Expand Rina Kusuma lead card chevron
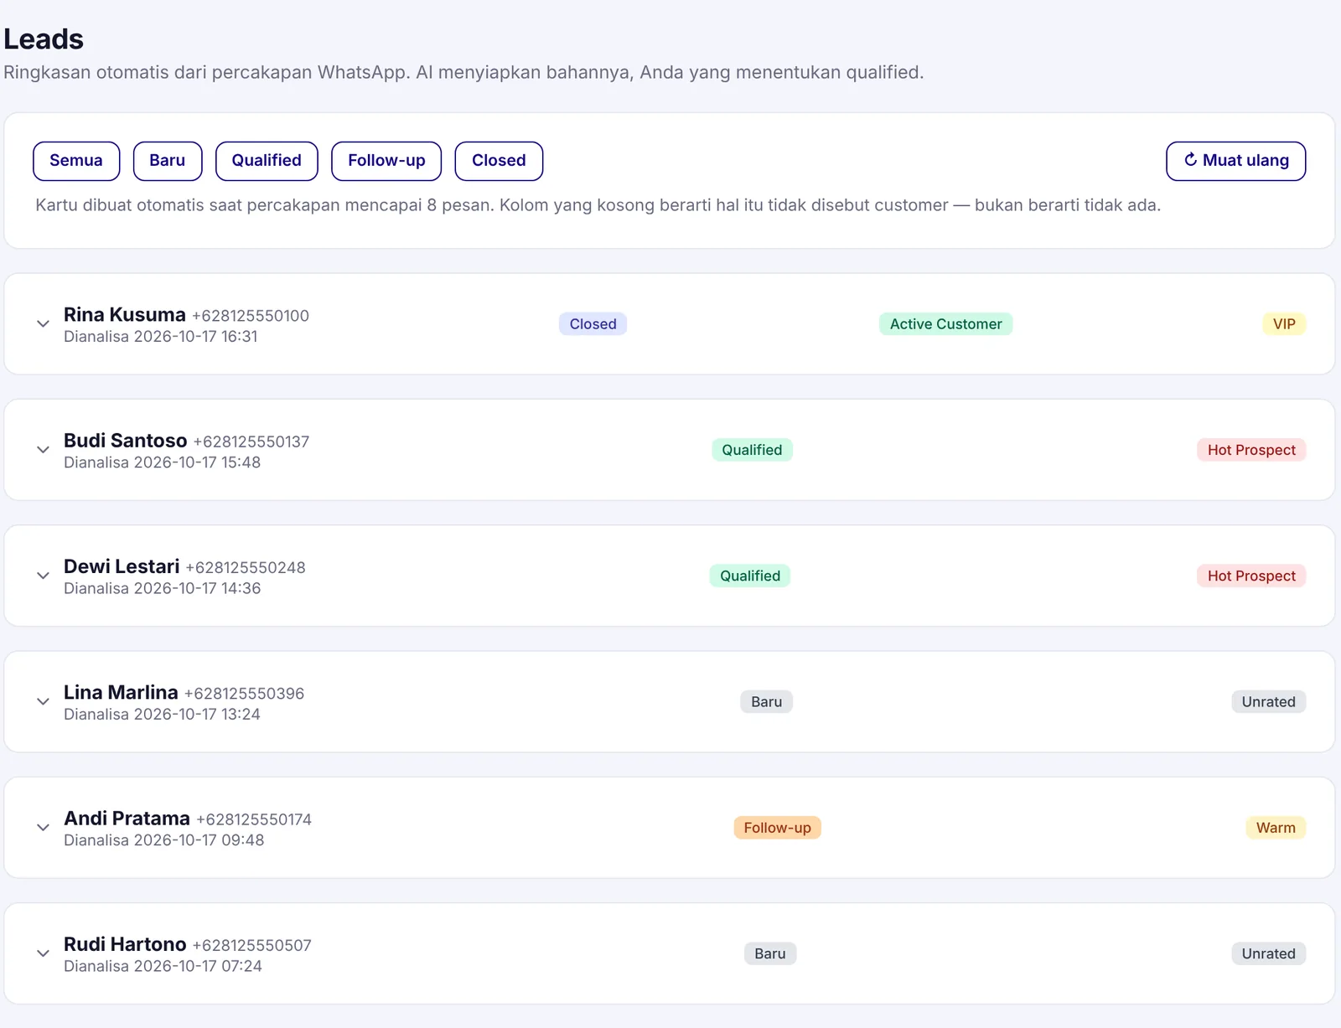Image resolution: width=1341 pixels, height=1028 pixels. (x=43, y=324)
